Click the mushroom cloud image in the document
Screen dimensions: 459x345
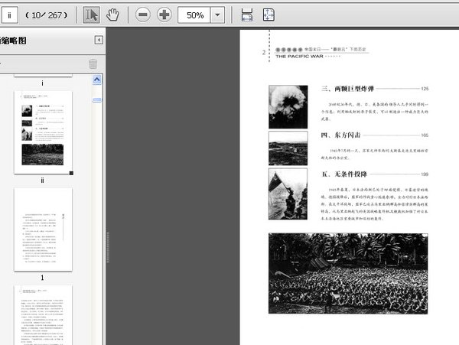(288, 106)
